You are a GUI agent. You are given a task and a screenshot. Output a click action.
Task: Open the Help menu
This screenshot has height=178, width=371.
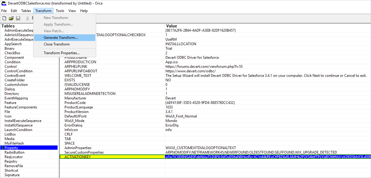(x=84, y=11)
